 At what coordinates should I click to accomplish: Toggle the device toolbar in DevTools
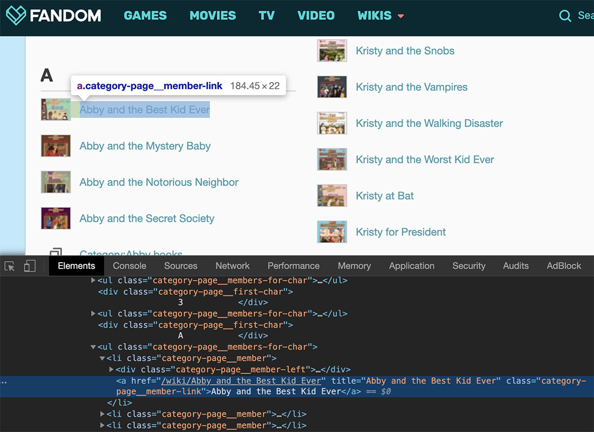30,266
